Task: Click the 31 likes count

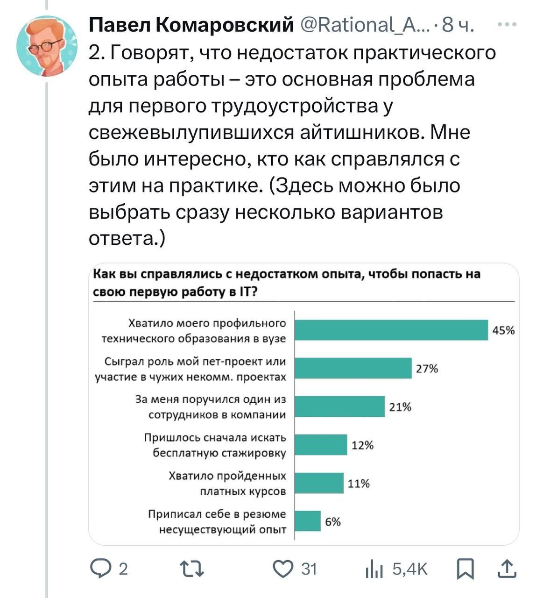Action: pos(309,569)
